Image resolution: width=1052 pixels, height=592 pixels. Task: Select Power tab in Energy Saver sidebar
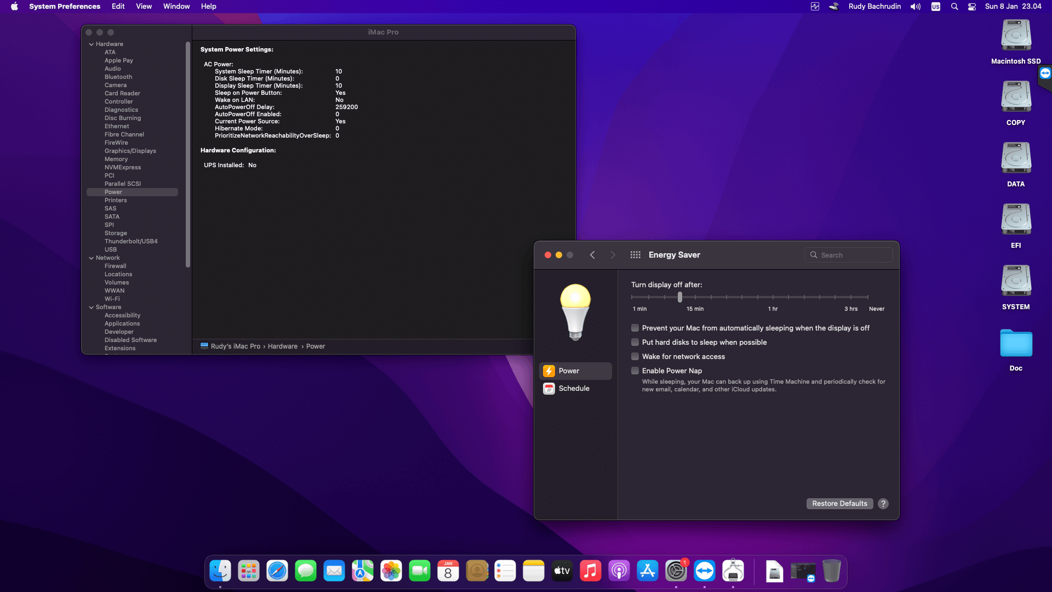coord(575,371)
